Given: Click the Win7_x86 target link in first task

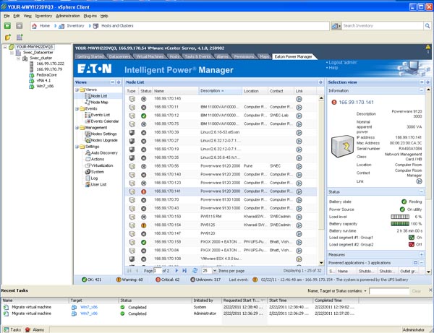Looking at the screenshot, I should tap(89, 307).
